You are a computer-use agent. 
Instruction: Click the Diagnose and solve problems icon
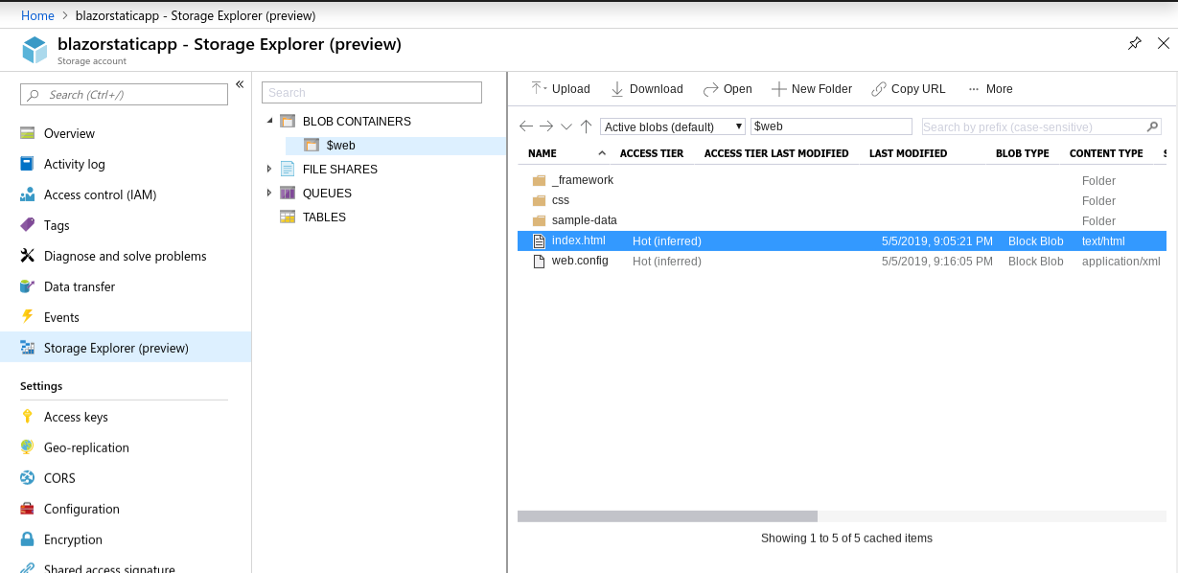pyautogui.click(x=28, y=256)
